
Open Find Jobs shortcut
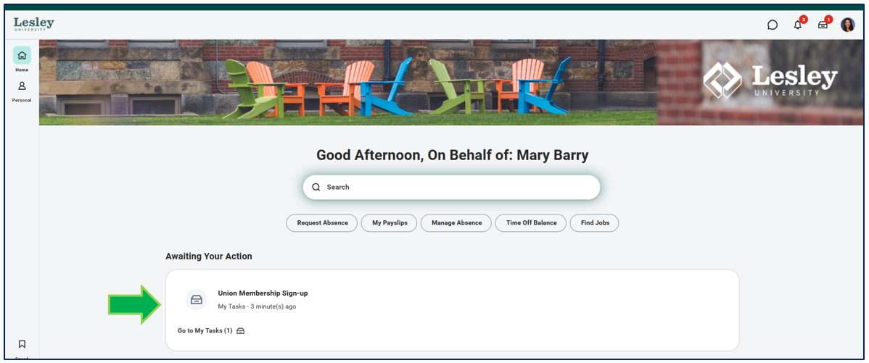point(595,223)
